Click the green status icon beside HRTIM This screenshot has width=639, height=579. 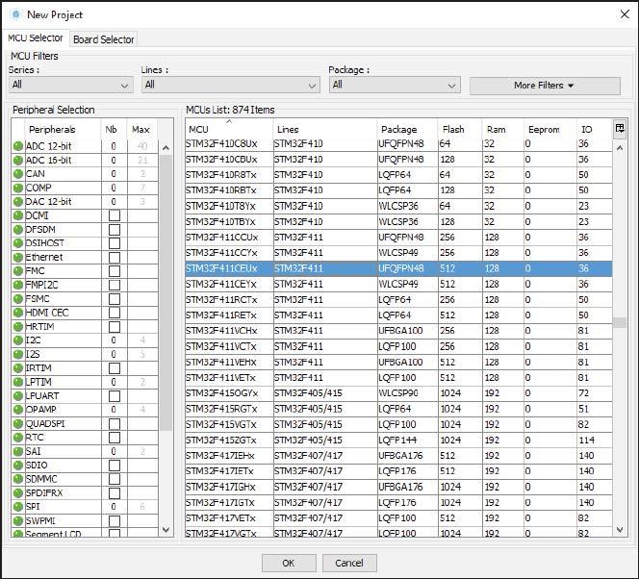(18, 327)
